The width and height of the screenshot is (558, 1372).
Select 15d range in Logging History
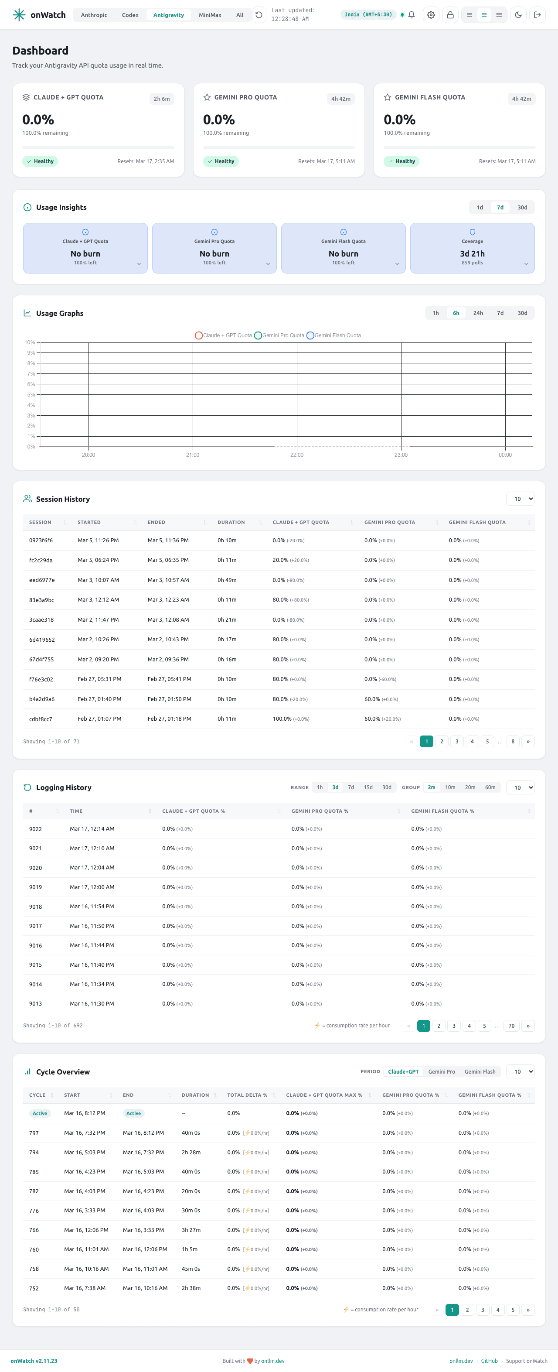(x=368, y=787)
